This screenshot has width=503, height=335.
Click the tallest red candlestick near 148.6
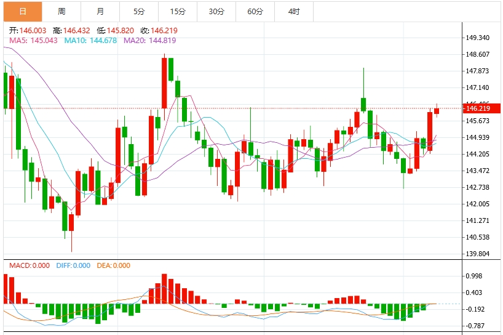click(x=164, y=83)
